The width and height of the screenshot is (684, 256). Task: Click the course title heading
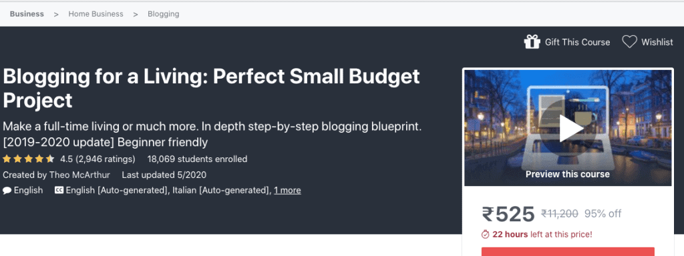[x=211, y=89]
